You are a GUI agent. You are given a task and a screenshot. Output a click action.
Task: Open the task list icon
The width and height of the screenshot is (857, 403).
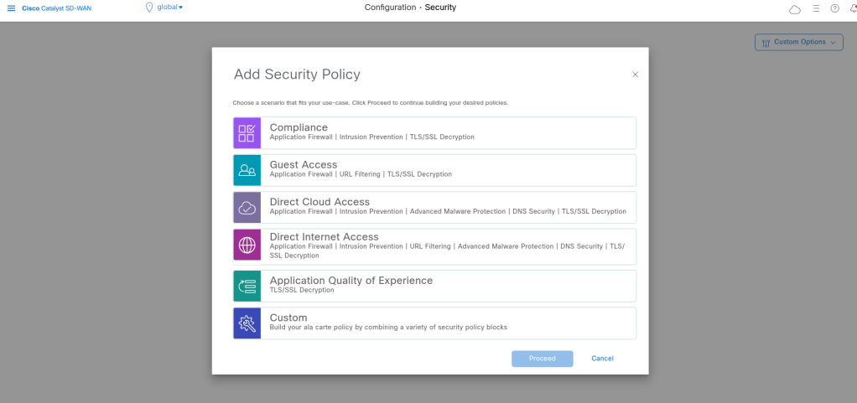(x=816, y=8)
